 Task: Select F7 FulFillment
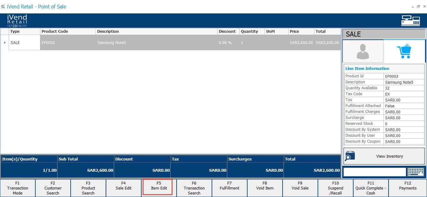229,188
